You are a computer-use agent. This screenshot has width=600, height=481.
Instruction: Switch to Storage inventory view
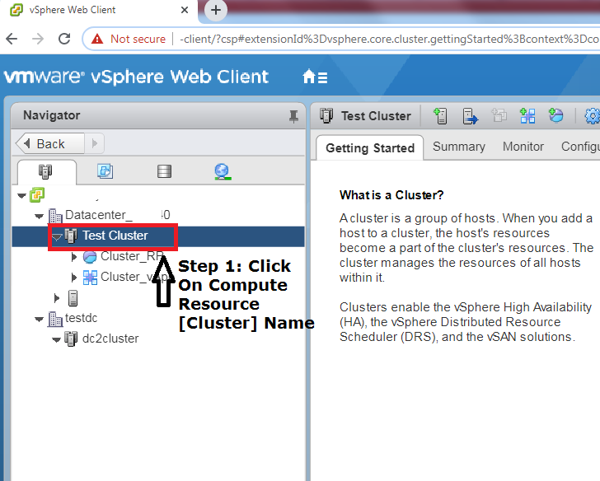164,171
